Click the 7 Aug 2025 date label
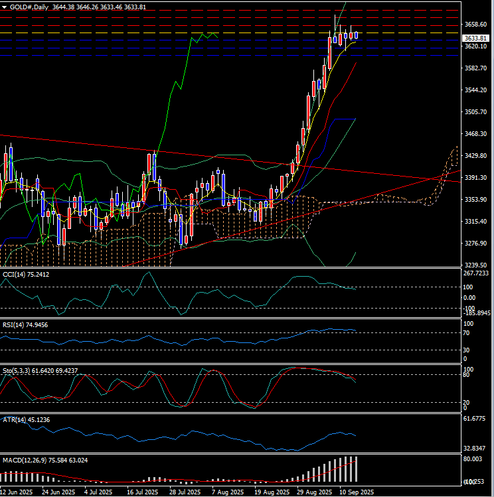The height and width of the screenshot is (497, 494). point(228,492)
